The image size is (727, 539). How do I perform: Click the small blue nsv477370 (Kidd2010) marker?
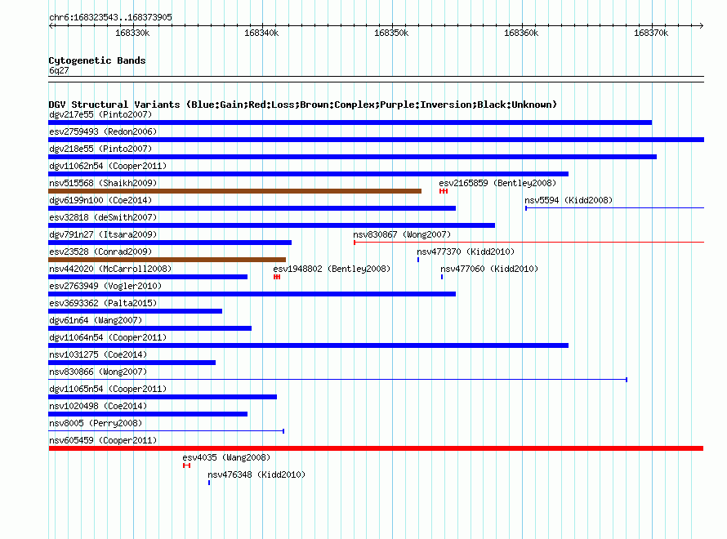pyautogui.click(x=418, y=260)
